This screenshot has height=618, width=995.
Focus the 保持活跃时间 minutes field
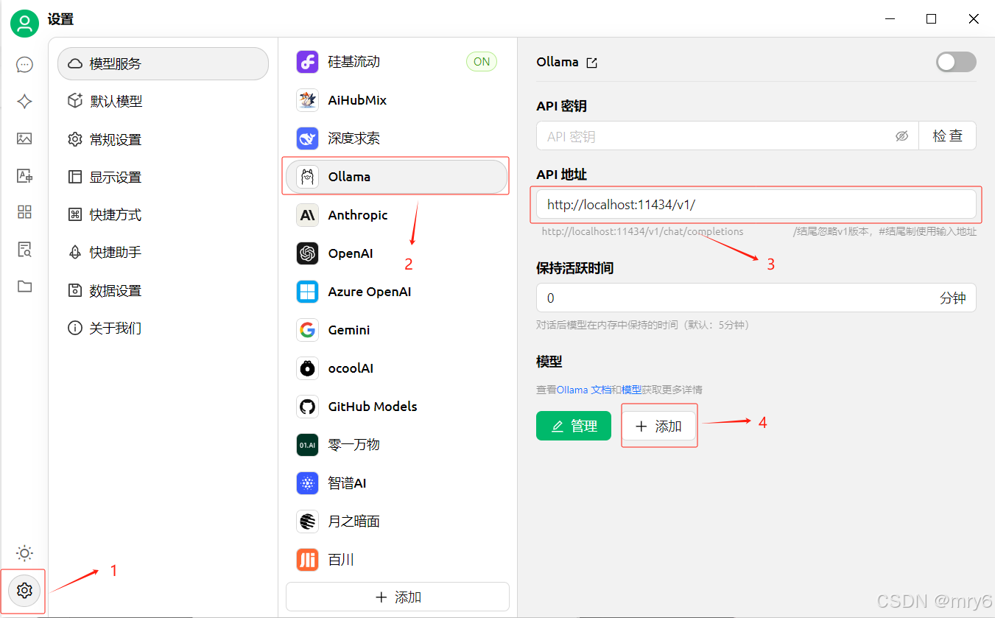(756, 298)
